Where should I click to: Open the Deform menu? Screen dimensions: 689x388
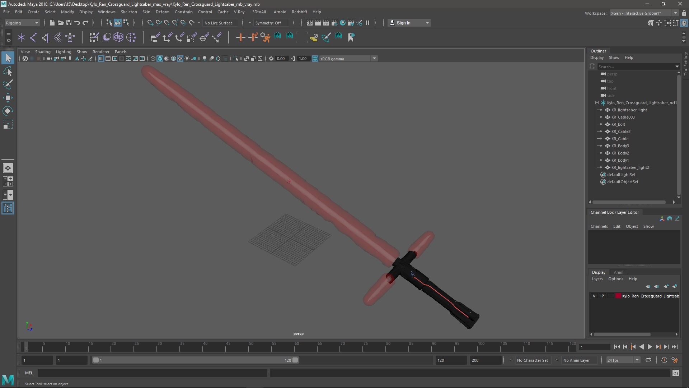[162, 12]
